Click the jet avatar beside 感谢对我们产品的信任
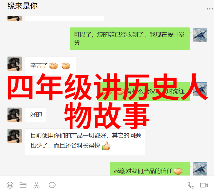This screenshot has width=214, height=196. (200, 169)
